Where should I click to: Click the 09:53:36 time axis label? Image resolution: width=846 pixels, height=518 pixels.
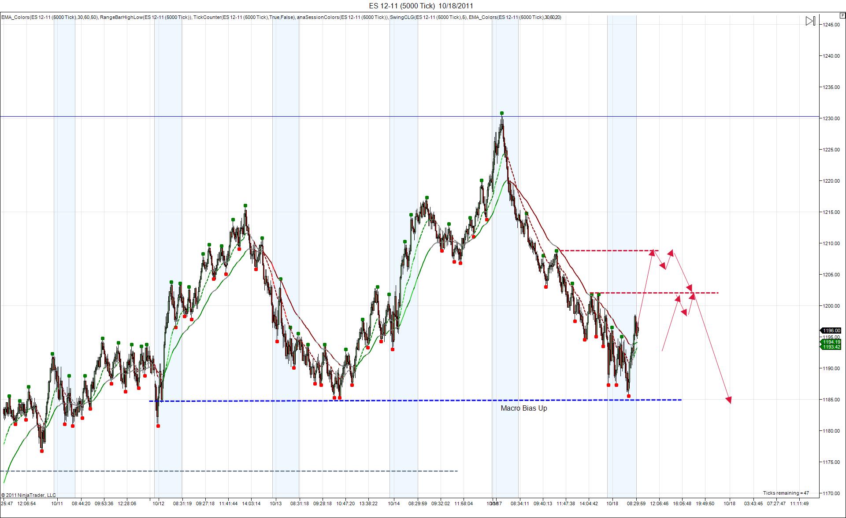click(104, 503)
